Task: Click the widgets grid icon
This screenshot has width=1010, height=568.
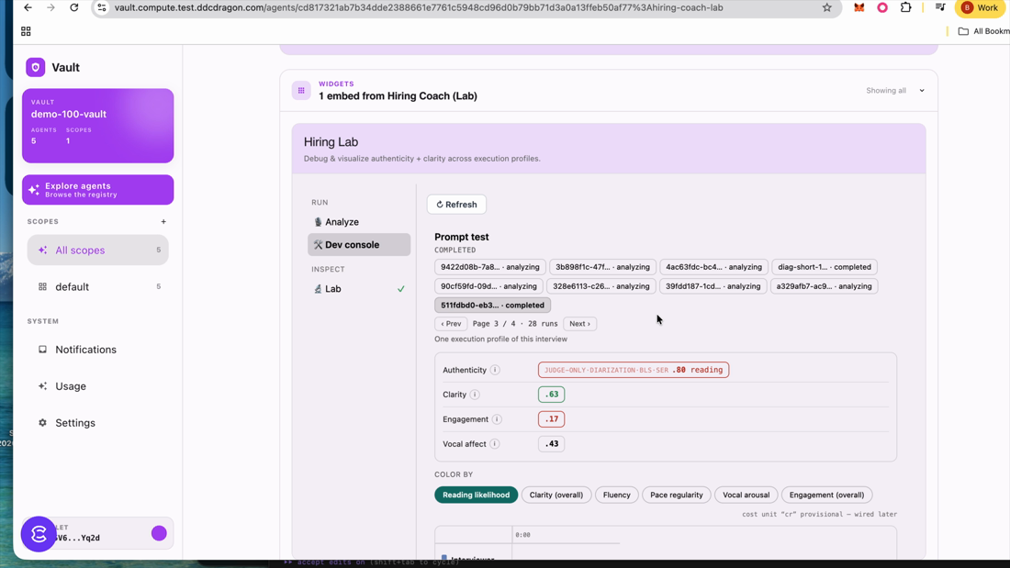Action: [x=301, y=91]
